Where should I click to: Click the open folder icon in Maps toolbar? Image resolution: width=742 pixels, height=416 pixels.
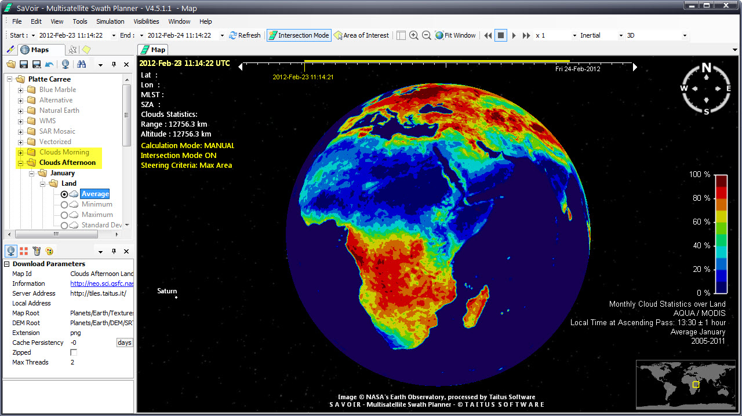(x=11, y=64)
